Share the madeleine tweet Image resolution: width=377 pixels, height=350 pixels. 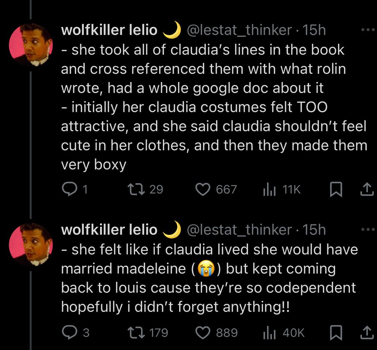tap(367, 332)
